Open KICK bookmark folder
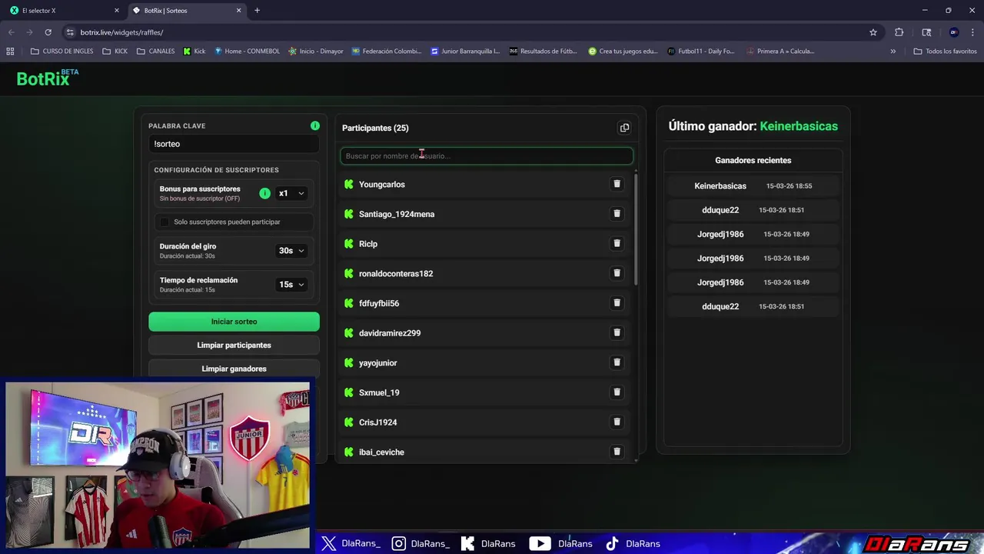Screen dimensions: 984x554 [x=114, y=52]
